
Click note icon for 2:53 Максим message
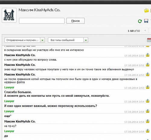148,74
